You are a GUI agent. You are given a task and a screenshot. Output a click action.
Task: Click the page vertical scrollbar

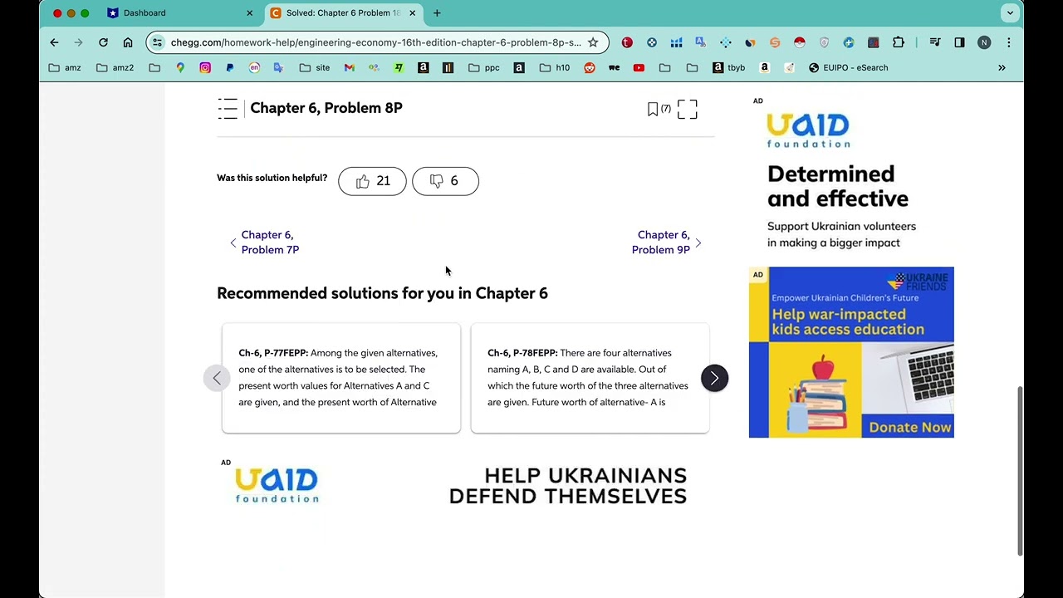tap(1020, 470)
